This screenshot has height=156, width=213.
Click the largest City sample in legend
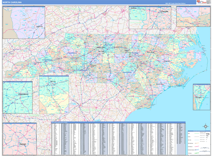coord(208,134)
